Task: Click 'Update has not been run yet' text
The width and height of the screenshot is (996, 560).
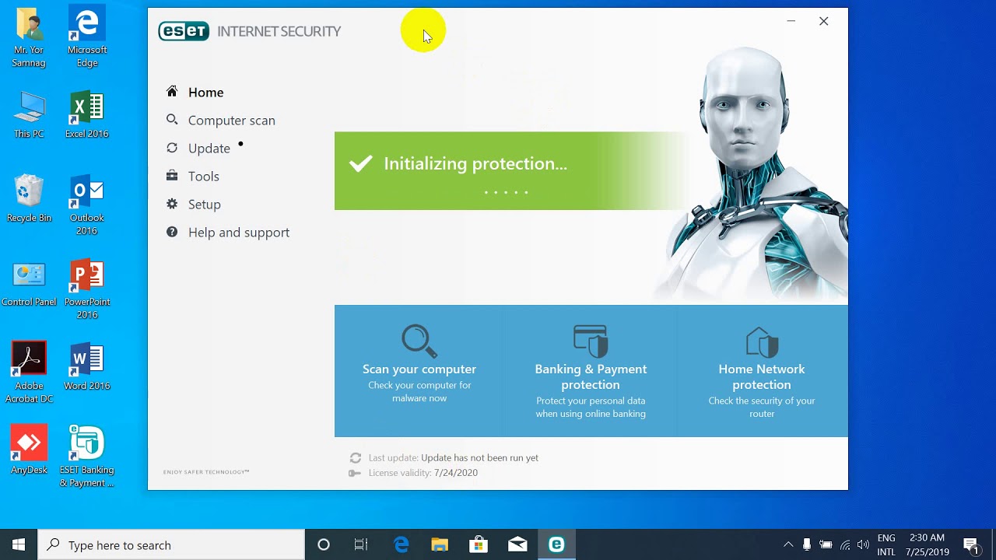Action: 479,458
